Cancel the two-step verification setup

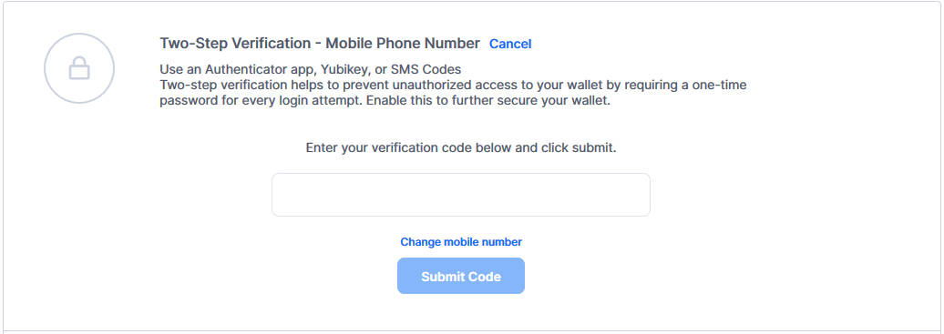pyautogui.click(x=510, y=44)
